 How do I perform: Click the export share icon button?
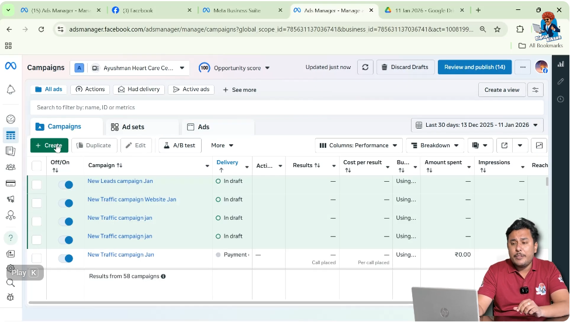pyautogui.click(x=504, y=146)
